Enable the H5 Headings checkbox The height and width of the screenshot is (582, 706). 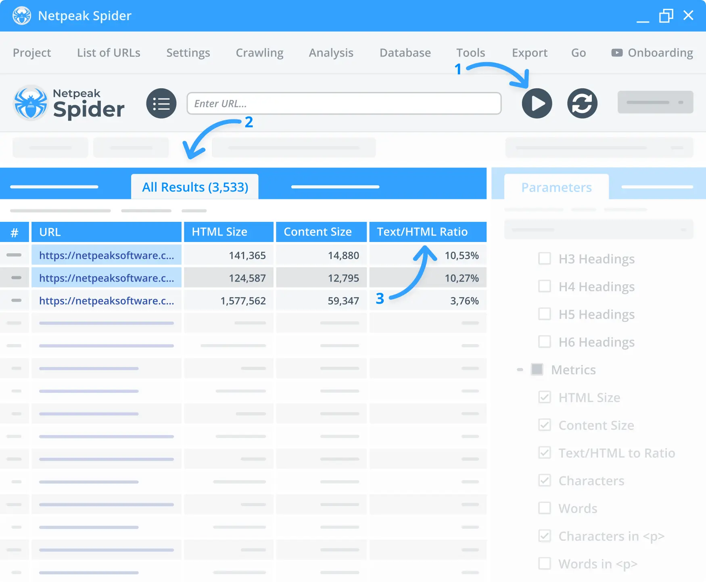pyautogui.click(x=545, y=314)
